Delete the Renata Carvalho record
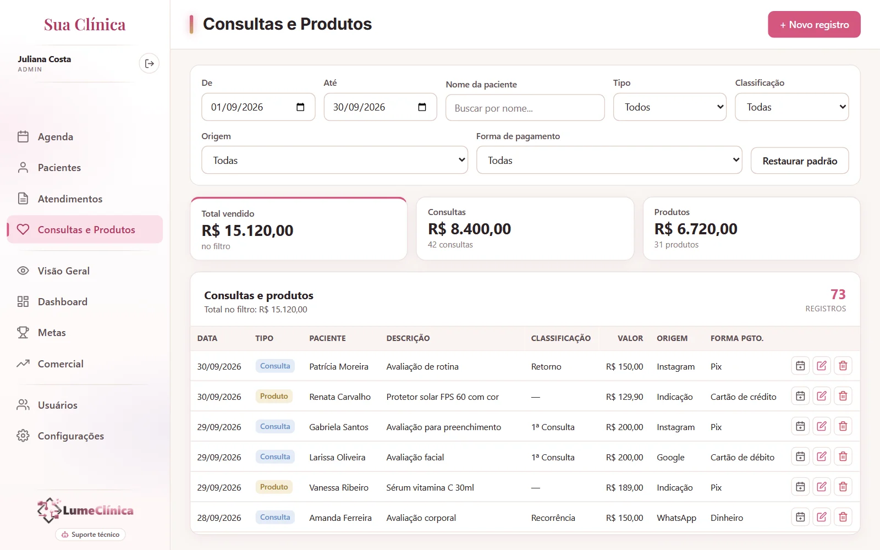 point(843,396)
